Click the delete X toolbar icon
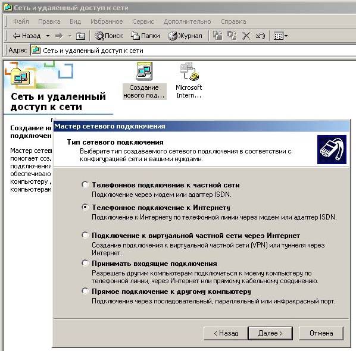Image resolution: width=356 pixels, height=351 pixels. tap(246, 36)
